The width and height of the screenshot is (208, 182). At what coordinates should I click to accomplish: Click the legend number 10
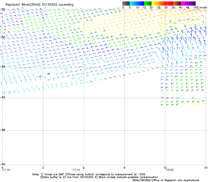[x=137, y=8]
